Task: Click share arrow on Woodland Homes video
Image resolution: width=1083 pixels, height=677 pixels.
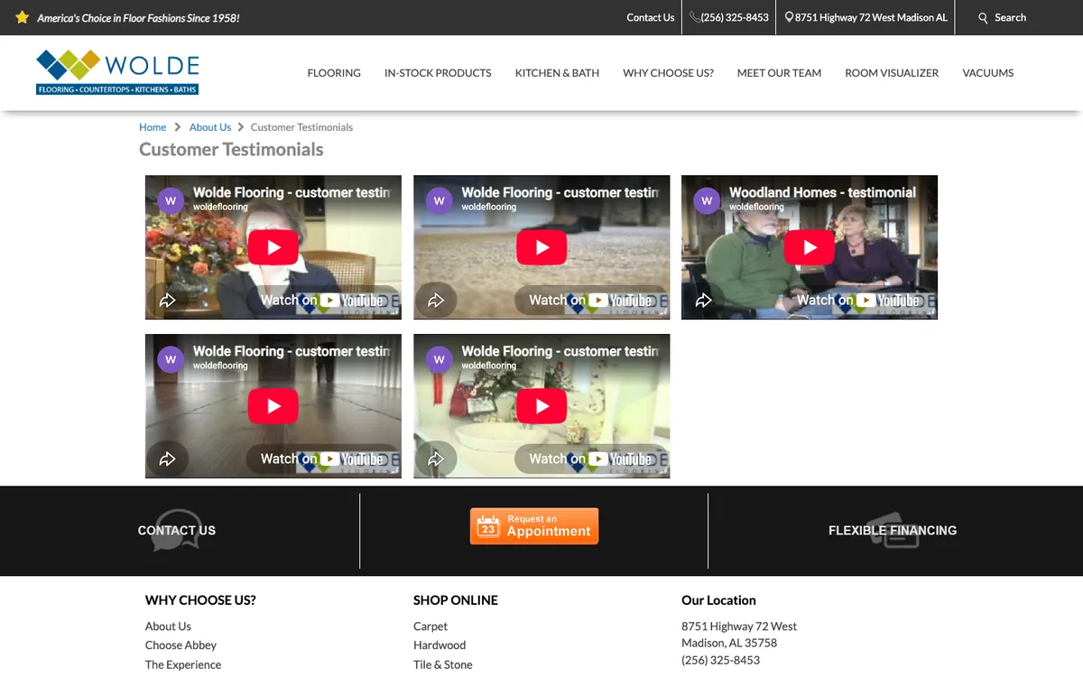Action: 704,300
